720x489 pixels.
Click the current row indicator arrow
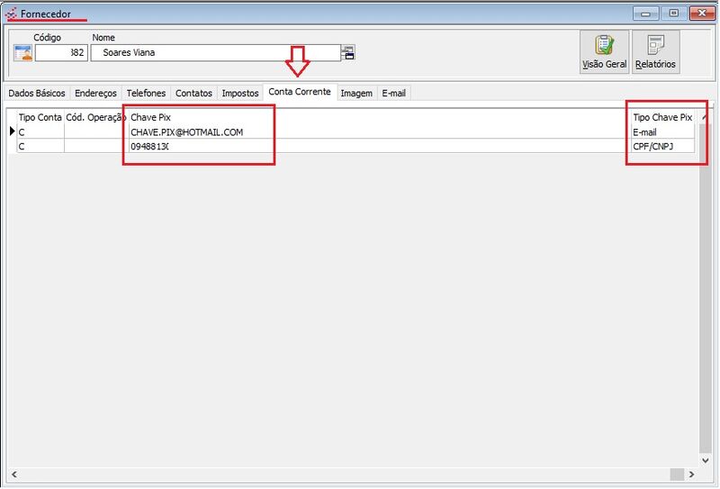(12, 132)
